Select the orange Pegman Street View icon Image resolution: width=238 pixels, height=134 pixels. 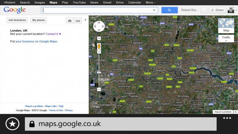click(x=99, y=46)
